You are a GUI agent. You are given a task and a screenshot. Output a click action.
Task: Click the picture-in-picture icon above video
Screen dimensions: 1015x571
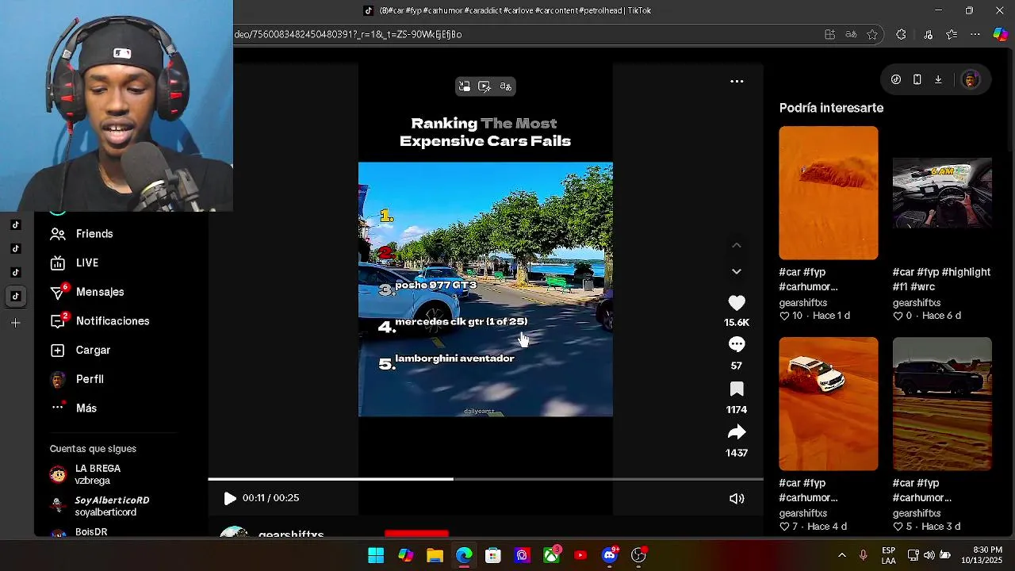(x=465, y=86)
